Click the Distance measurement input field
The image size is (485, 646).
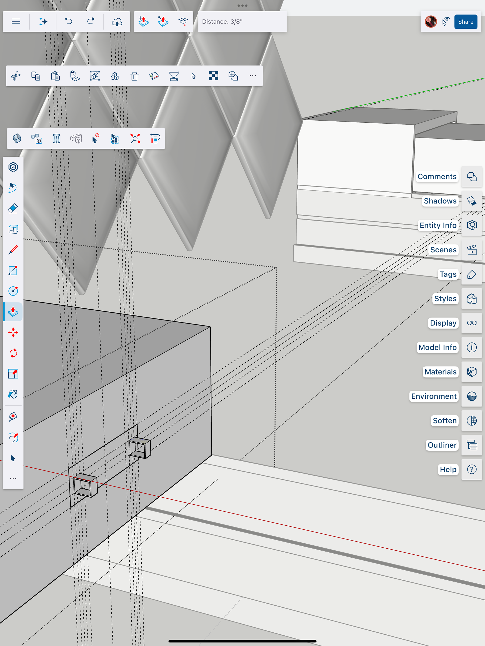coord(242,22)
